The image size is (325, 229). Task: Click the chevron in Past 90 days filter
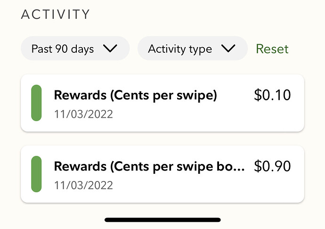(110, 49)
